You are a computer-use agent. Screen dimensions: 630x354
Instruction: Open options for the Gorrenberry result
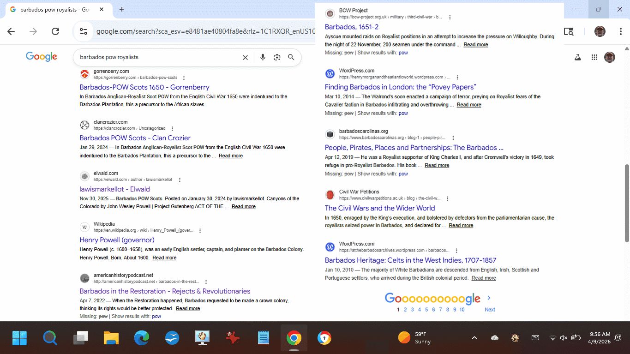pos(184,78)
